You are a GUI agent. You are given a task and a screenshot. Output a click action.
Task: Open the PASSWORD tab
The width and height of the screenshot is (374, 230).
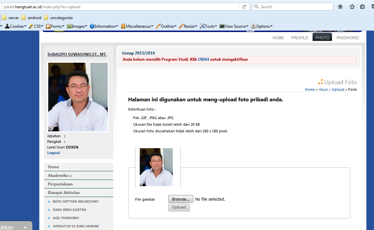(x=348, y=38)
